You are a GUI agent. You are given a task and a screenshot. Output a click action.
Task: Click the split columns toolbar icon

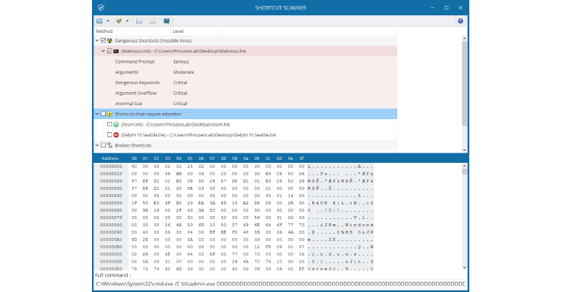point(153,21)
